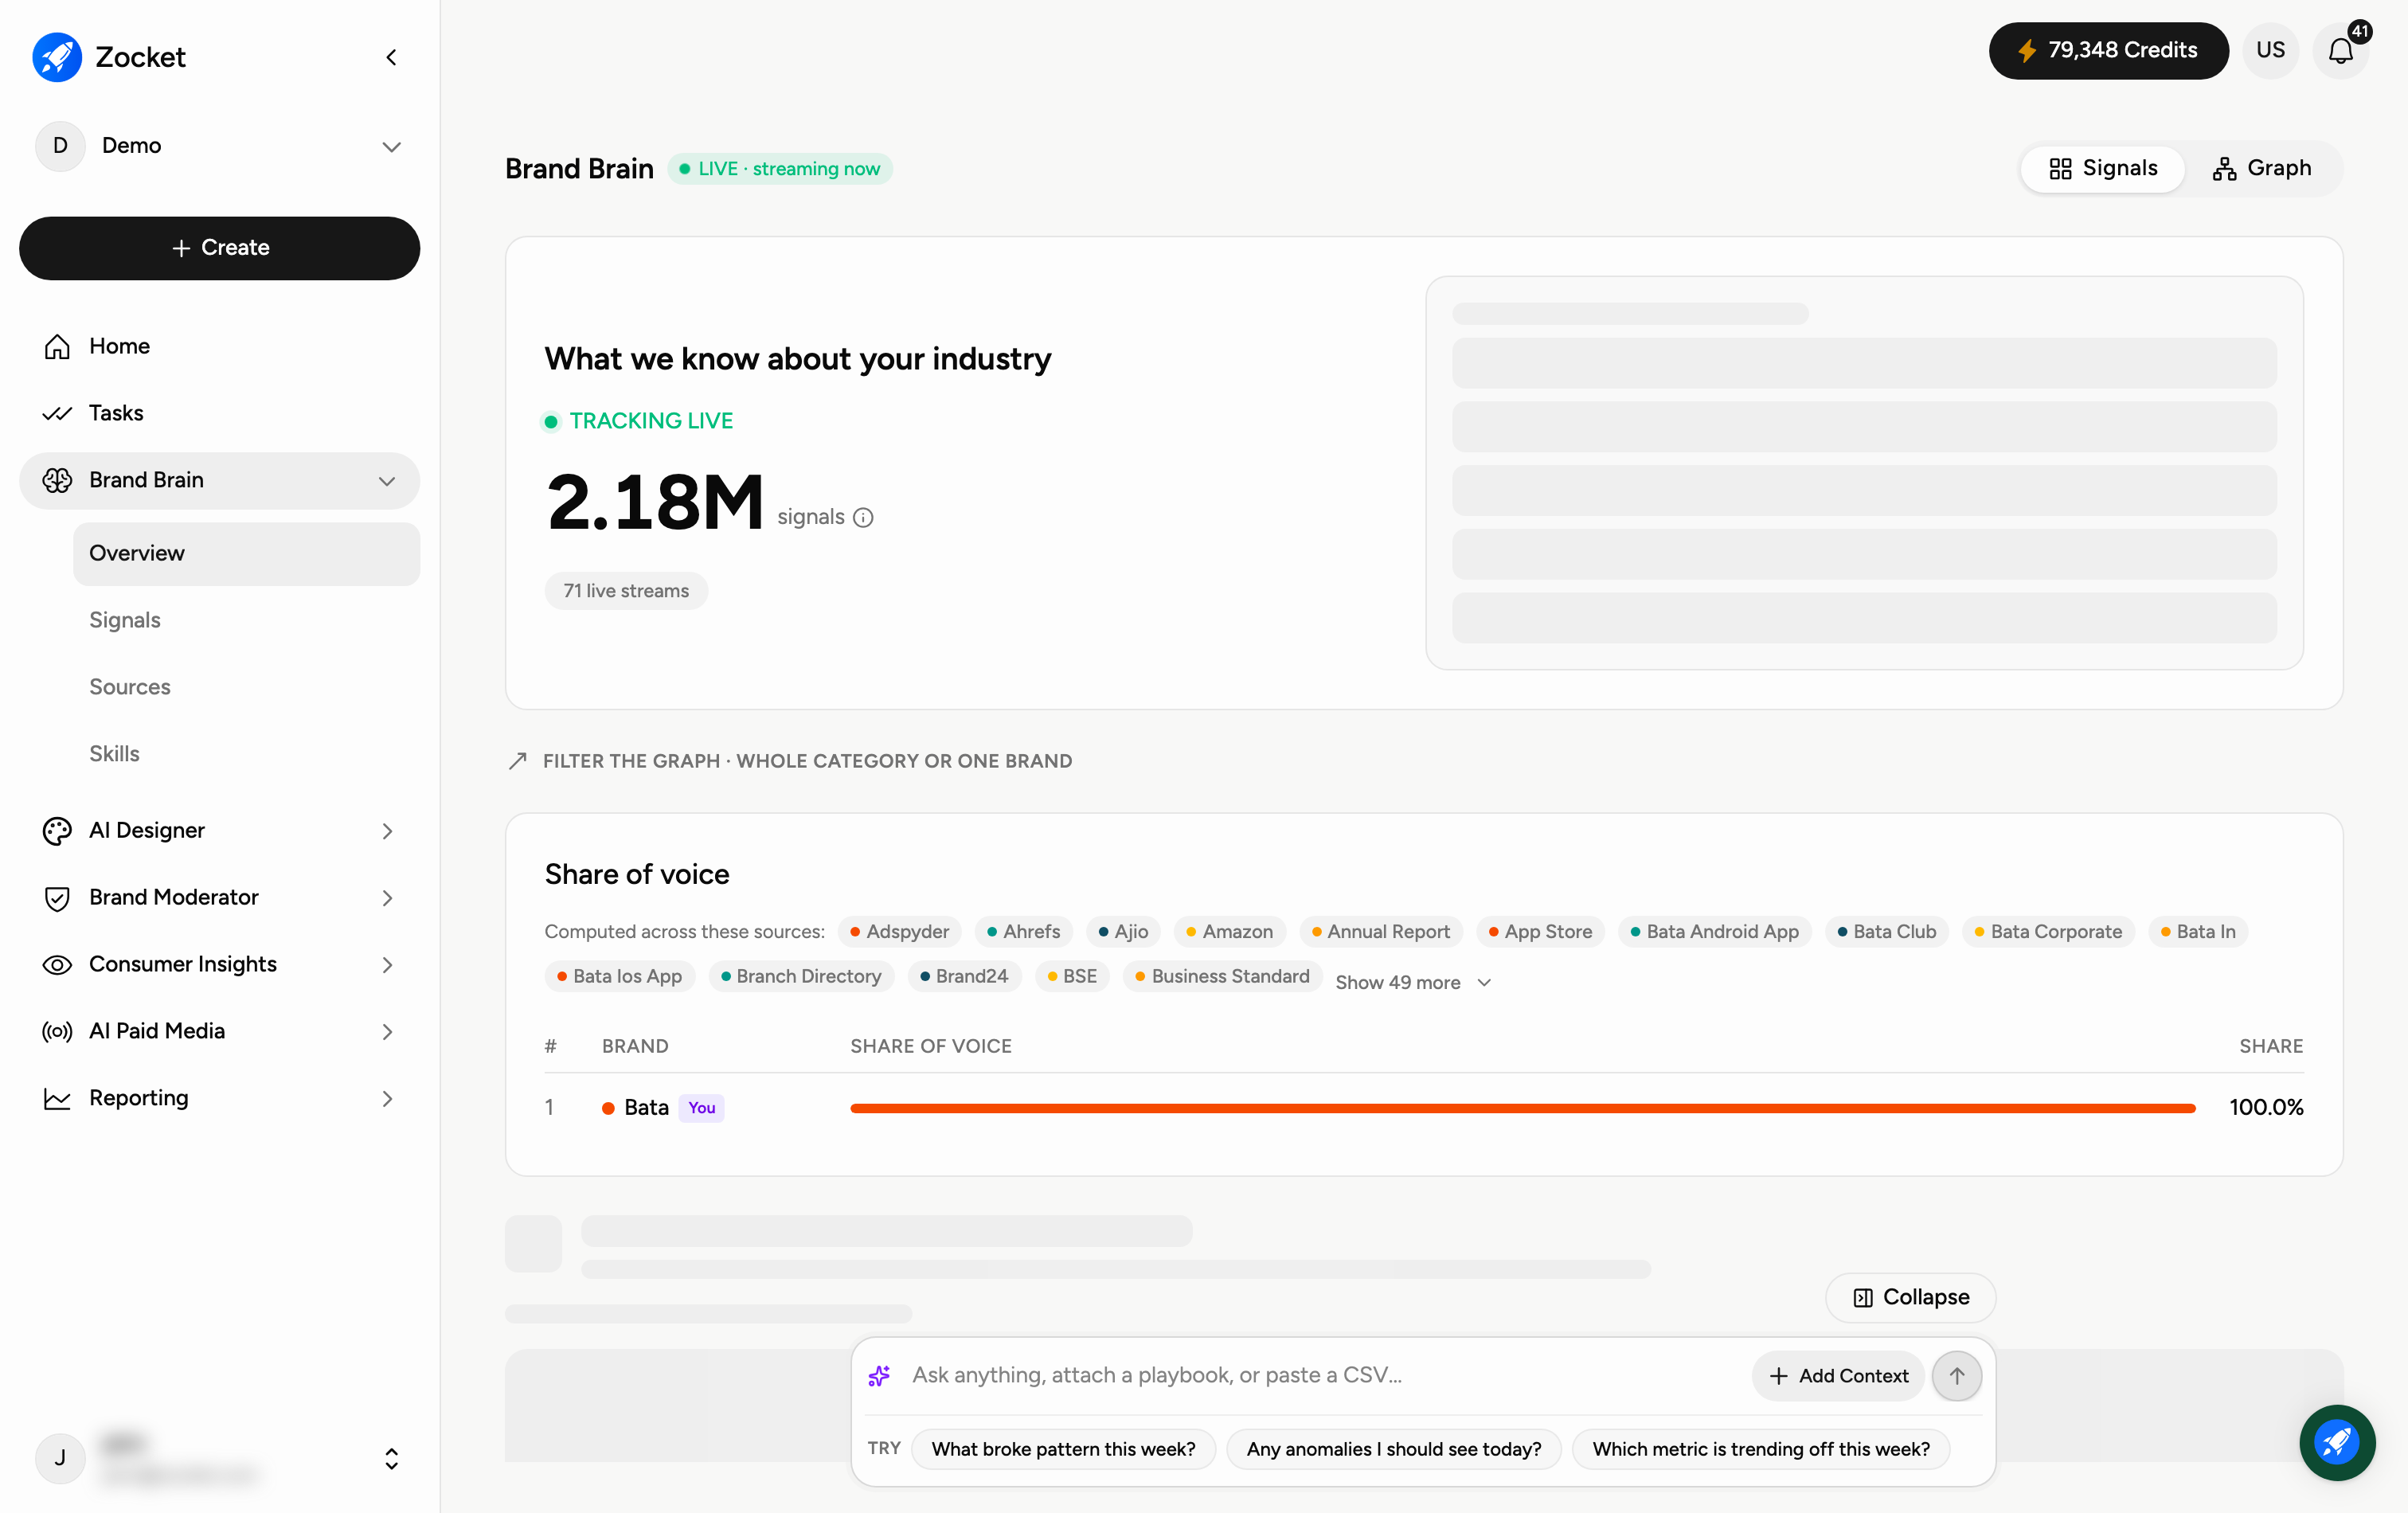Try 'What broke pattern this week?' suggestion
The width and height of the screenshot is (2408, 1513).
click(x=1063, y=1449)
